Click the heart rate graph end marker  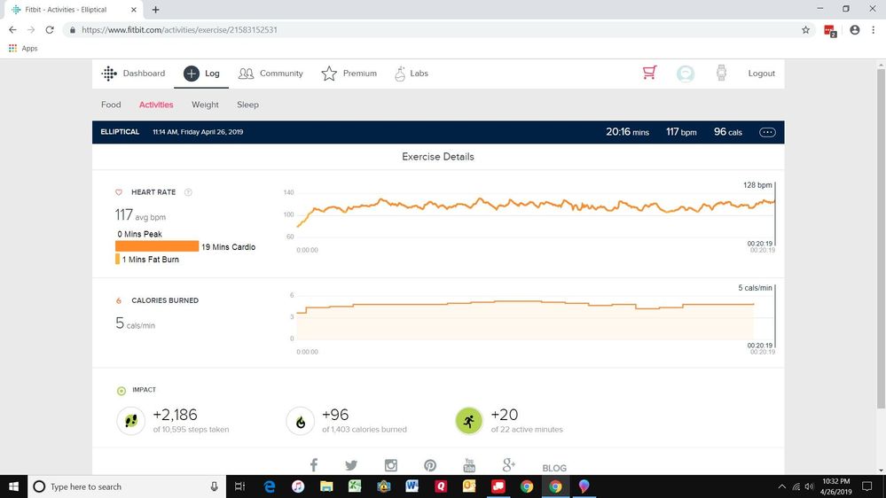(774, 214)
